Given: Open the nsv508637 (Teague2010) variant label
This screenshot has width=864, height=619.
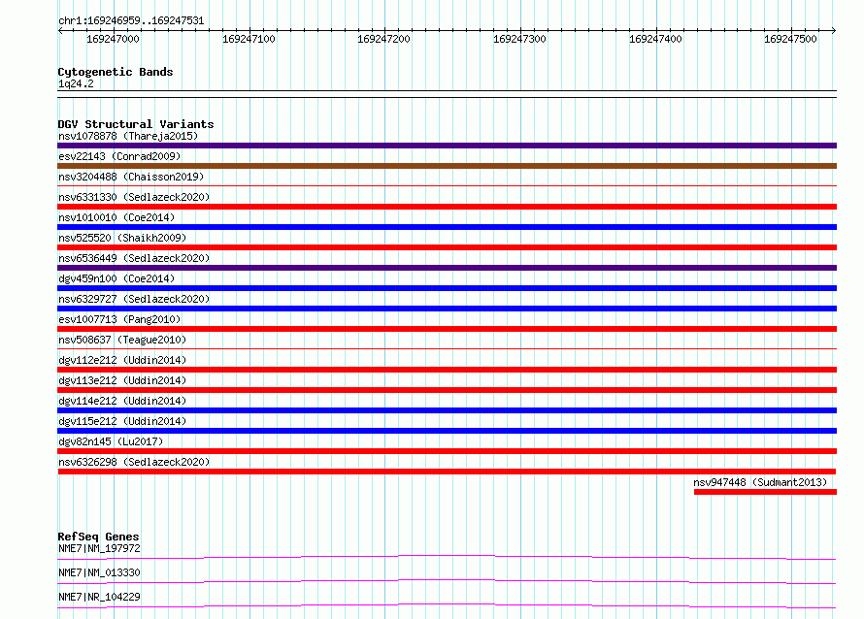Looking at the screenshot, I should point(122,340).
